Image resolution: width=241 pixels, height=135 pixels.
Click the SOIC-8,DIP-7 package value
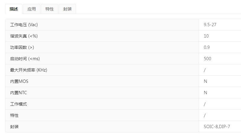coord(217,127)
